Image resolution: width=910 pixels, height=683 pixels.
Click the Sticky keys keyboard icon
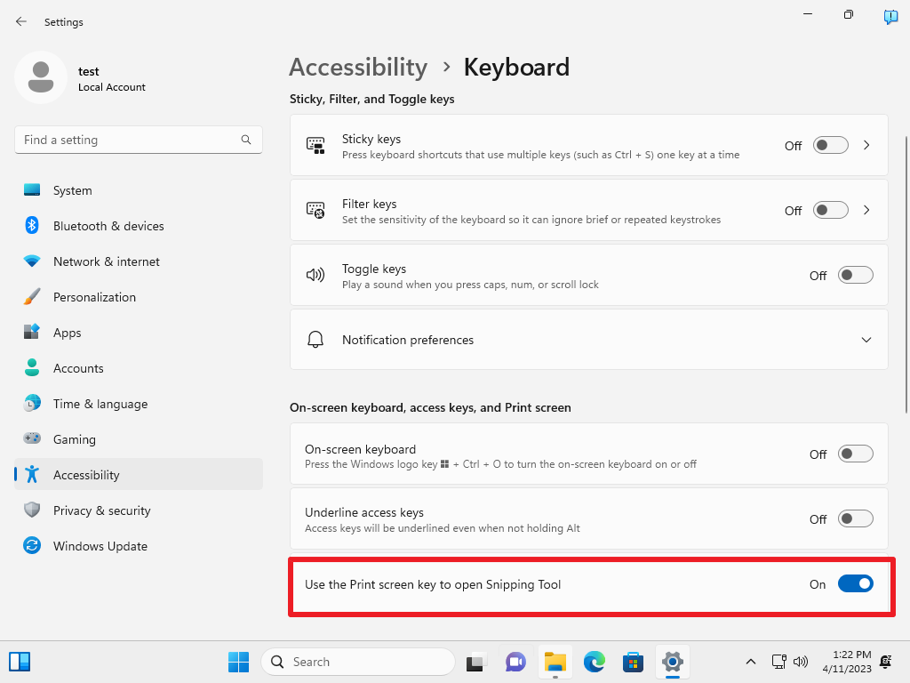(315, 144)
